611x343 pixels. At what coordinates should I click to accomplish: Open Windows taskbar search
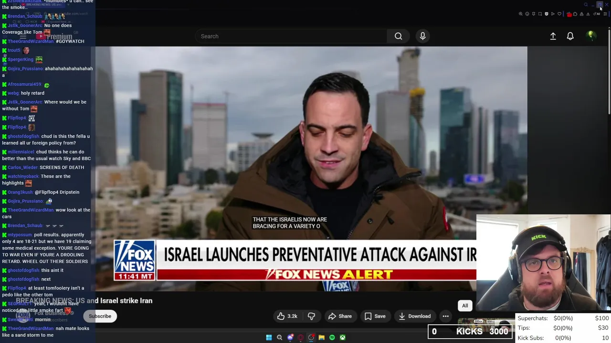(280, 337)
